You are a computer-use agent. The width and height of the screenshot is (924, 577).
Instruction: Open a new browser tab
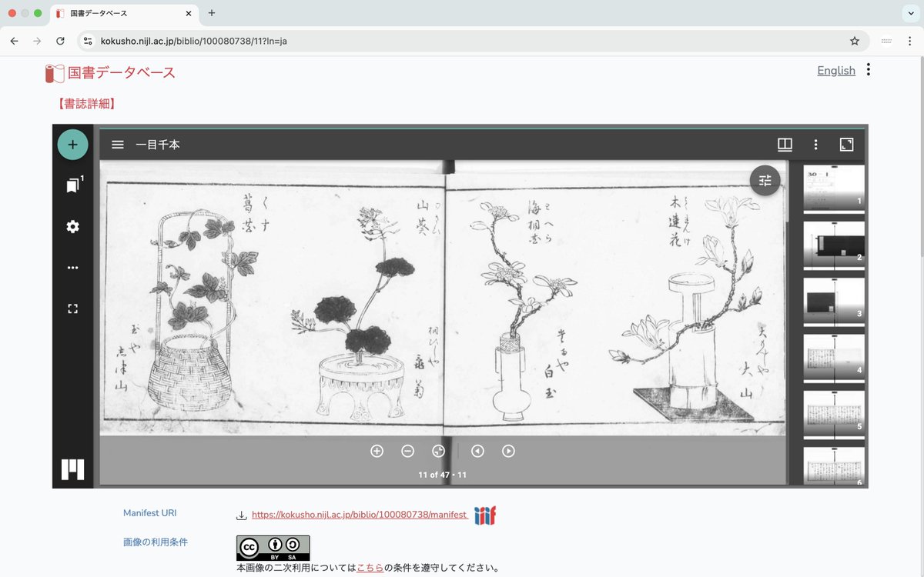(x=212, y=13)
